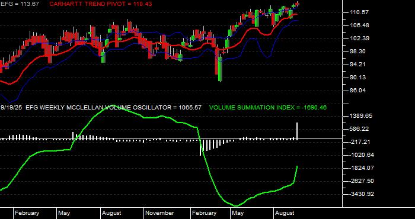Viewport: 415px width, 219px height.
Task: Click the November label on time axis
Action: pyautogui.click(x=159, y=213)
